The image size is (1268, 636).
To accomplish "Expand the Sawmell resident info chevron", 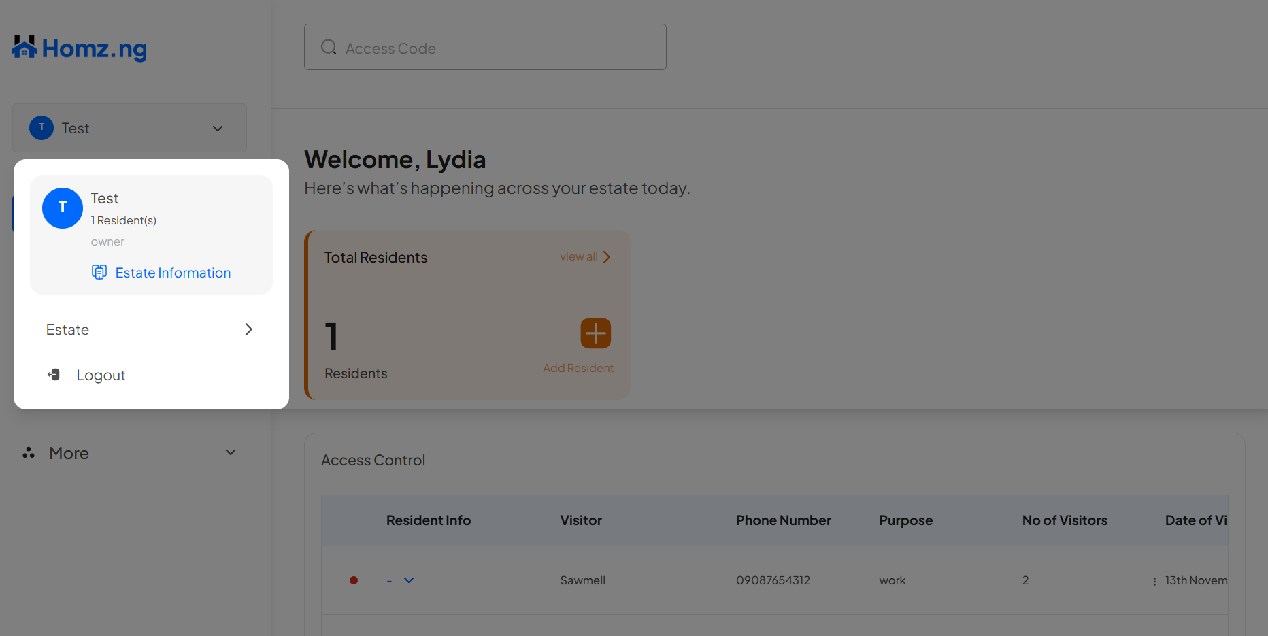I will tap(408, 580).
